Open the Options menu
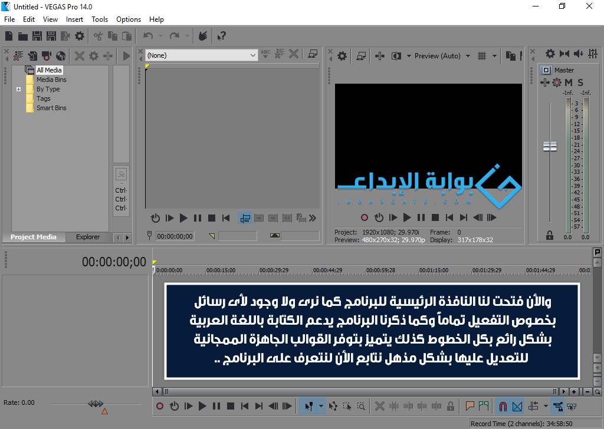Screen dimensions: 604x429 pos(129,19)
